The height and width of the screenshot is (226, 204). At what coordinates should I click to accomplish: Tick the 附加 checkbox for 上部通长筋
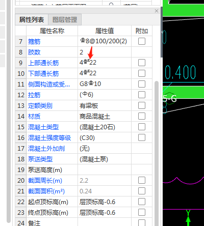(142, 63)
